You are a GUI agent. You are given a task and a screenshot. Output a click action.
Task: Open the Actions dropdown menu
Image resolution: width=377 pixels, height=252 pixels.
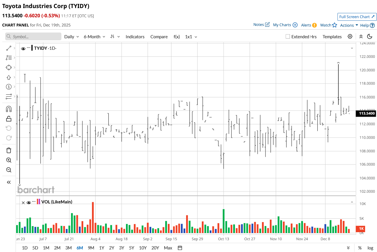point(349,25)
